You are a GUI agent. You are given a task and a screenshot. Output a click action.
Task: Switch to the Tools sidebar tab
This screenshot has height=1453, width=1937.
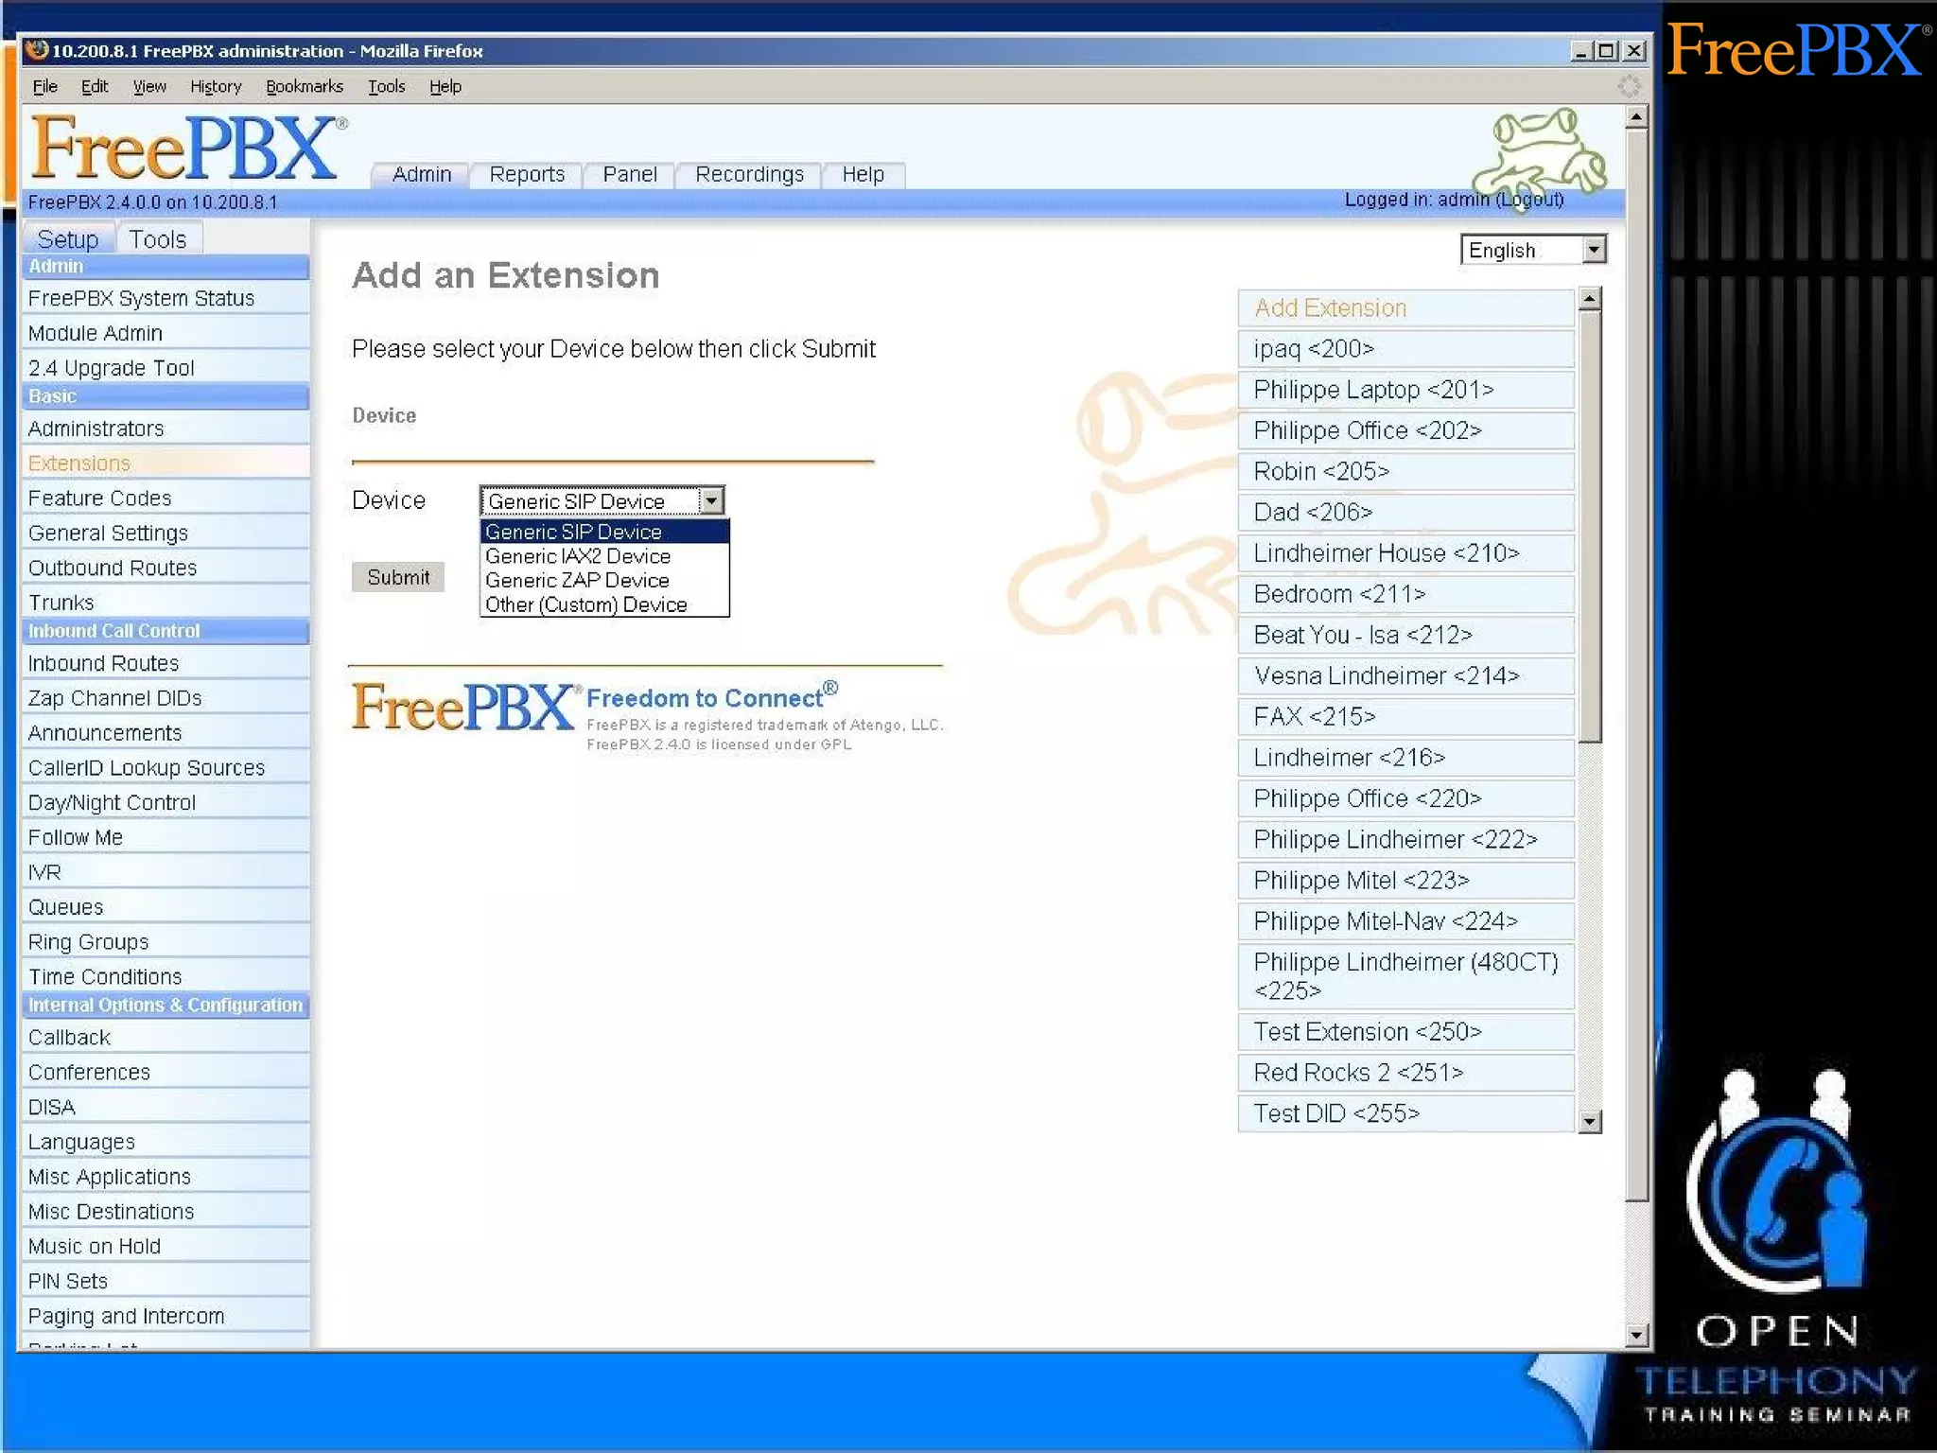coord(157,239)
